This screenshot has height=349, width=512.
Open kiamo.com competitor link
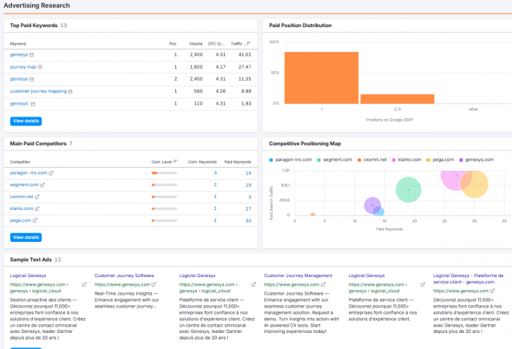click(x=22, y=208)
